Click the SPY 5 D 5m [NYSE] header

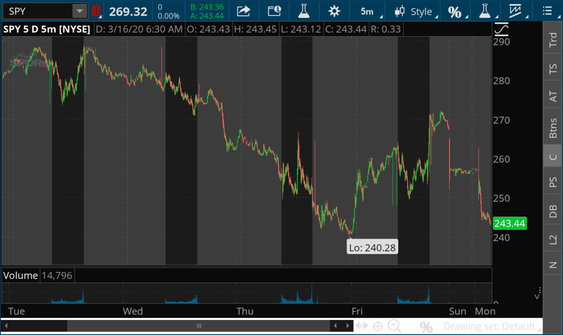tap(46, 29)
